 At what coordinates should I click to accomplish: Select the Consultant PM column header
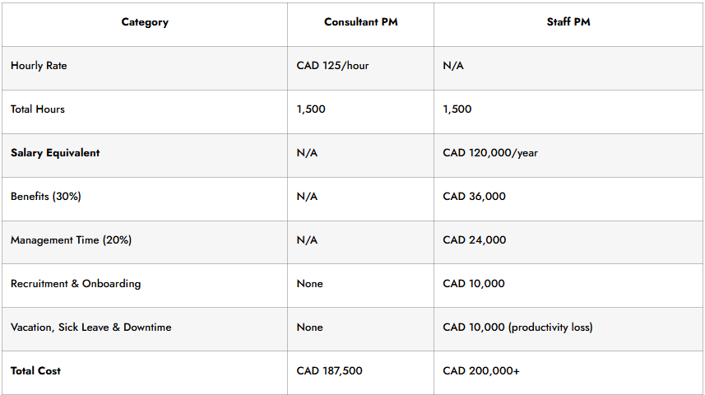(360, 22)
